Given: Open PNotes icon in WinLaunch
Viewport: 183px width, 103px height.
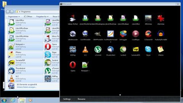Looking at the screenshot, I should [x=161, y=49].
